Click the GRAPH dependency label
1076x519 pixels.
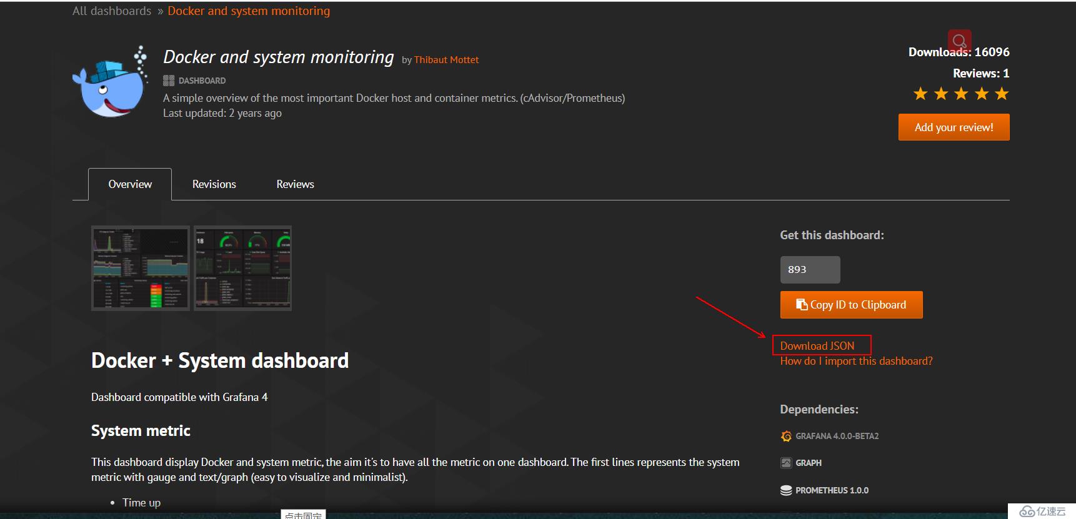(x=809, y=463)
